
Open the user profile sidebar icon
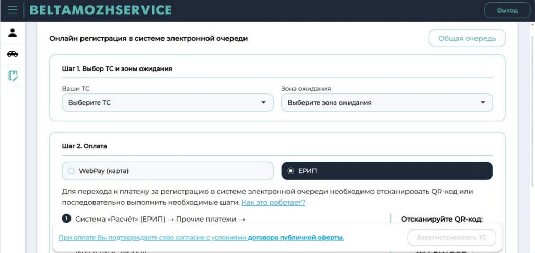tap(13, 32)
